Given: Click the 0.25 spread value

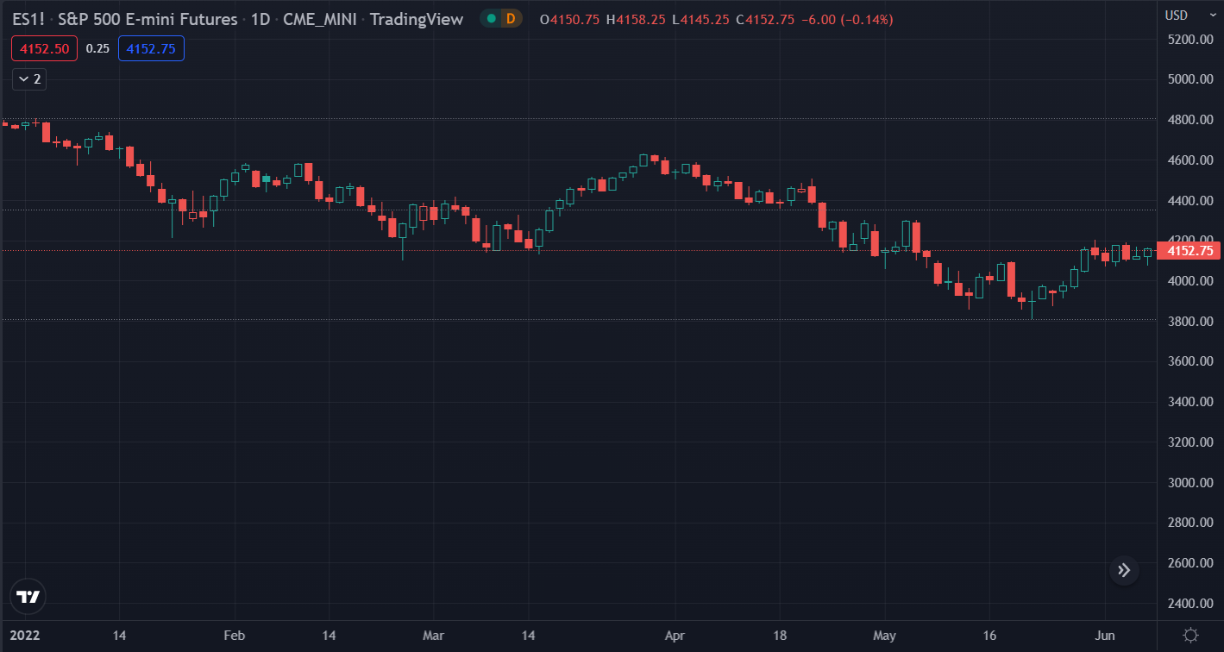Looking at the screenshot, I should click(x=97, y=49).
